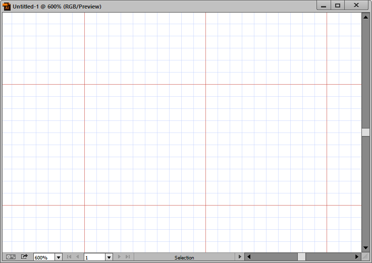Click the Selection status text in status bar
The height and width of the screenshot is (263, 372).
click(184, 257)
